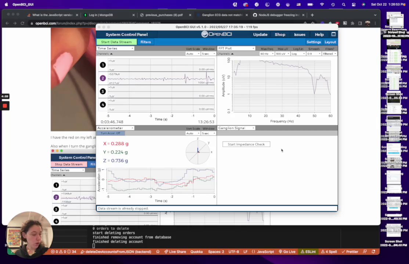Open Chrome side panel icon

[x=360, y=23]
